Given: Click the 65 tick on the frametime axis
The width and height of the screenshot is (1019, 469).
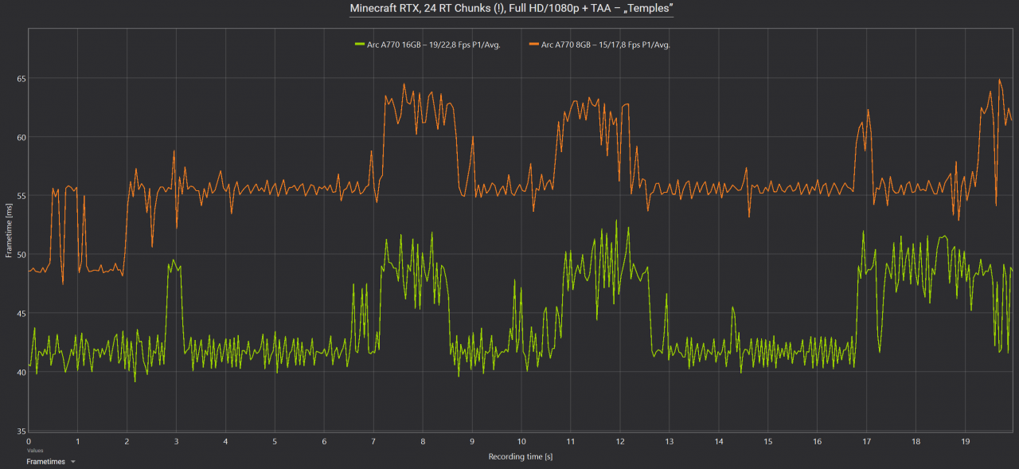Looking at the screenshot, I should pos(22,79).
